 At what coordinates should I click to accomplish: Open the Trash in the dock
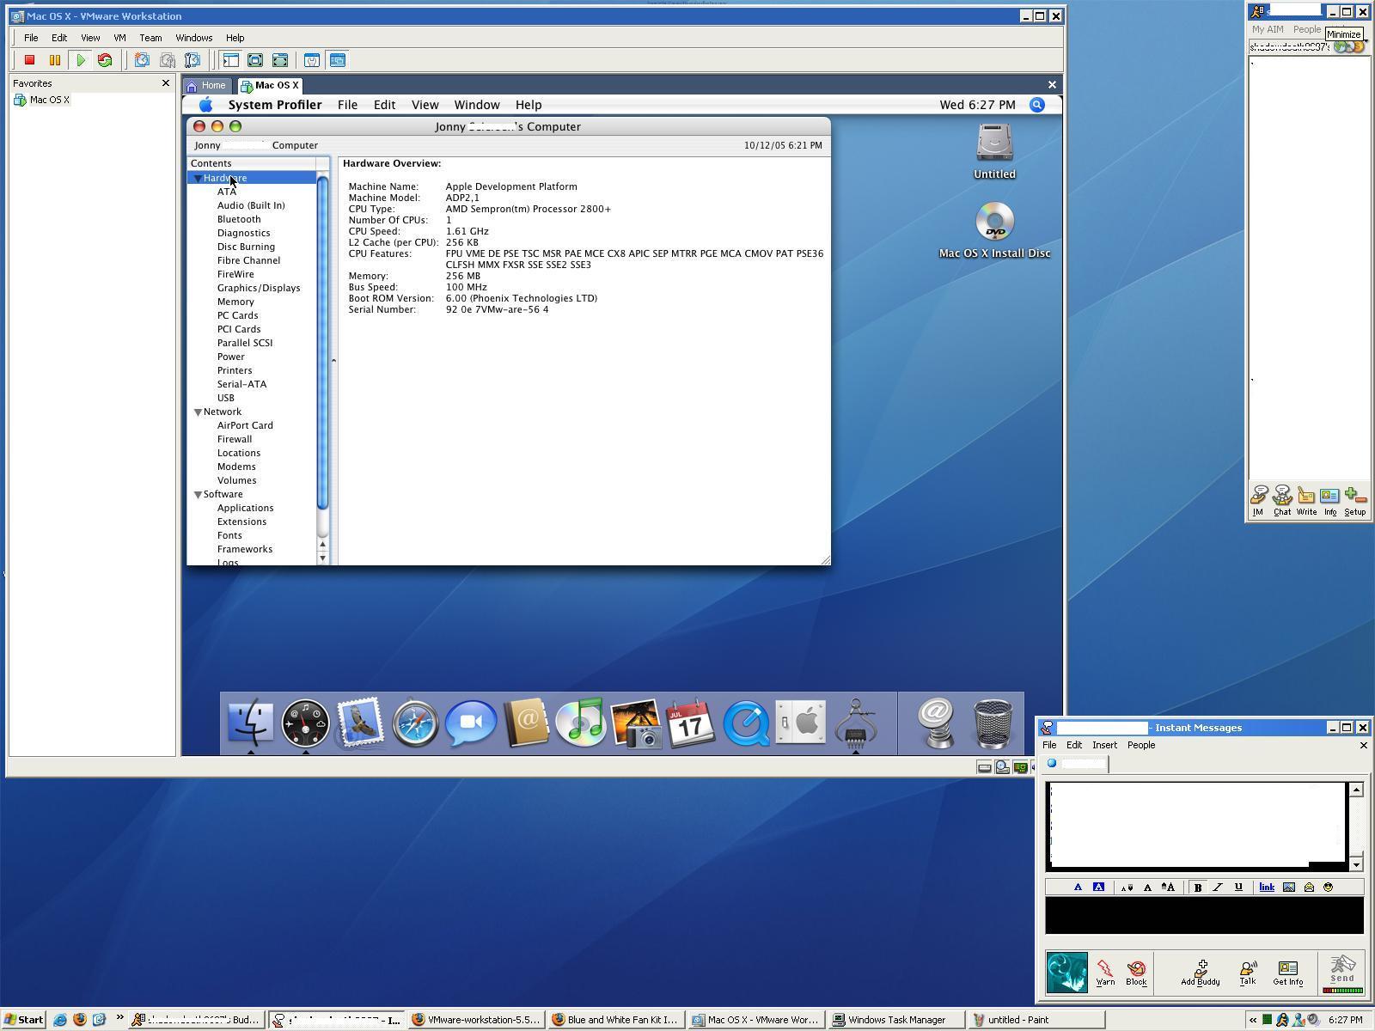point(992,723)
